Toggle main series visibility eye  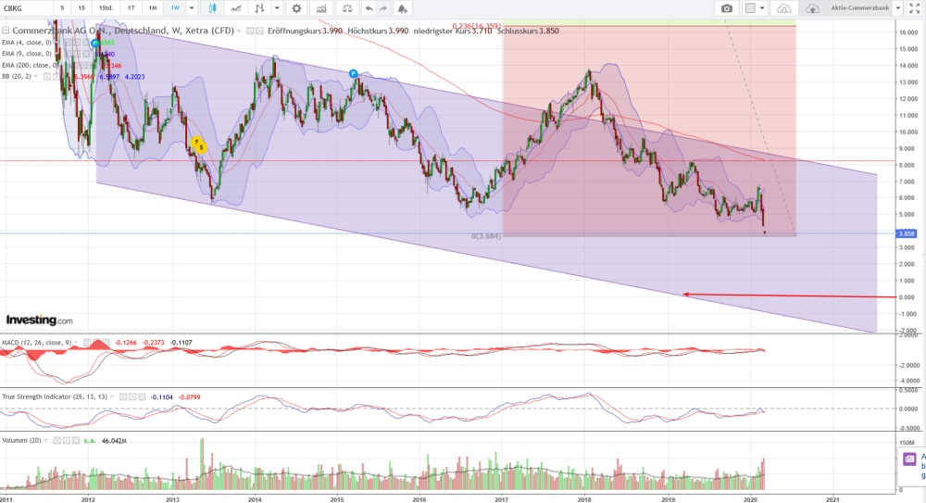(x=250, y=31)
